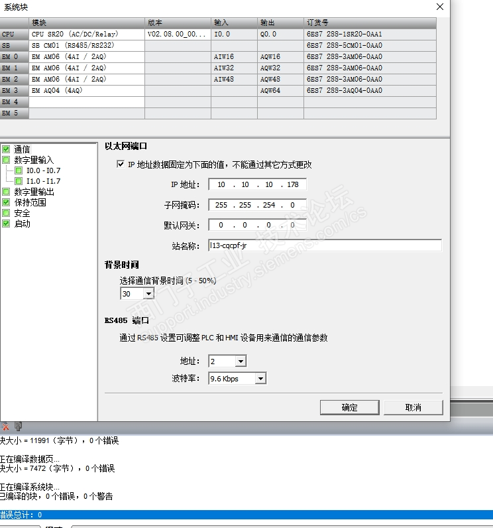Viewport: 493px width, 528px height.
Task: Close the 系统块 dialog
Action: (440, 7)
